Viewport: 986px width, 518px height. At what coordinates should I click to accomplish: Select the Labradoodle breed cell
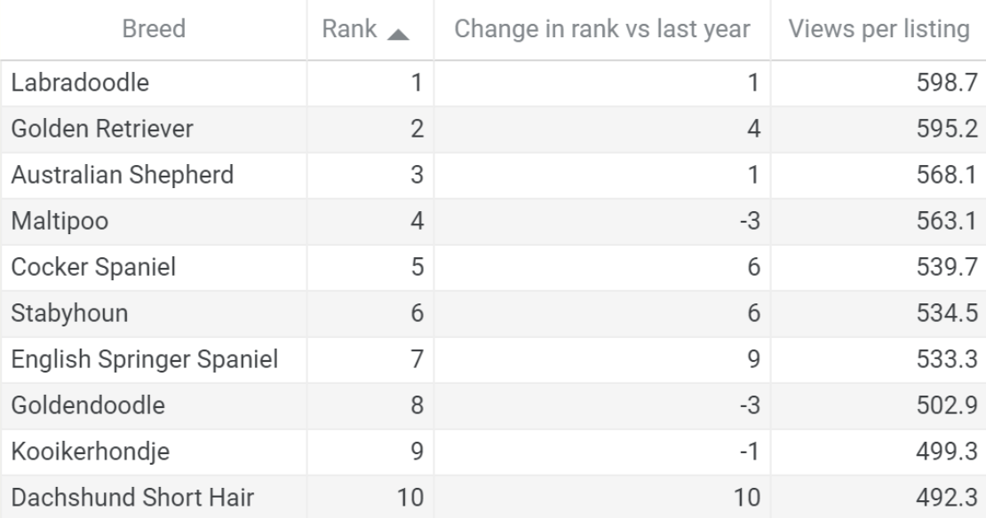coord(154,82)
